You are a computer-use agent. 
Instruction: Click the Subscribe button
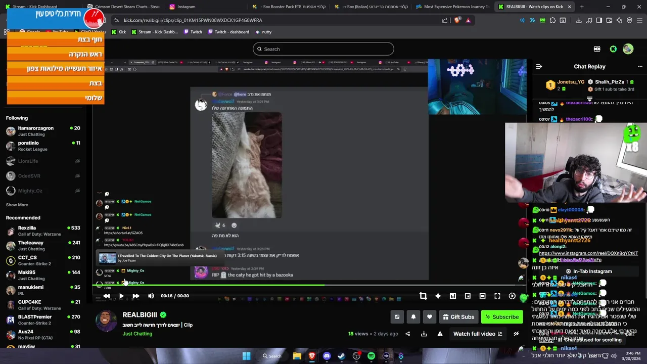coord(502,317)
